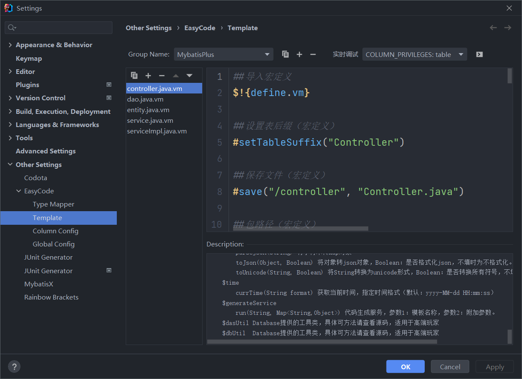Click the IntelliJ logo in title bar
The width and height of the screenshot is (522, 379).
[x=8, y=8]
